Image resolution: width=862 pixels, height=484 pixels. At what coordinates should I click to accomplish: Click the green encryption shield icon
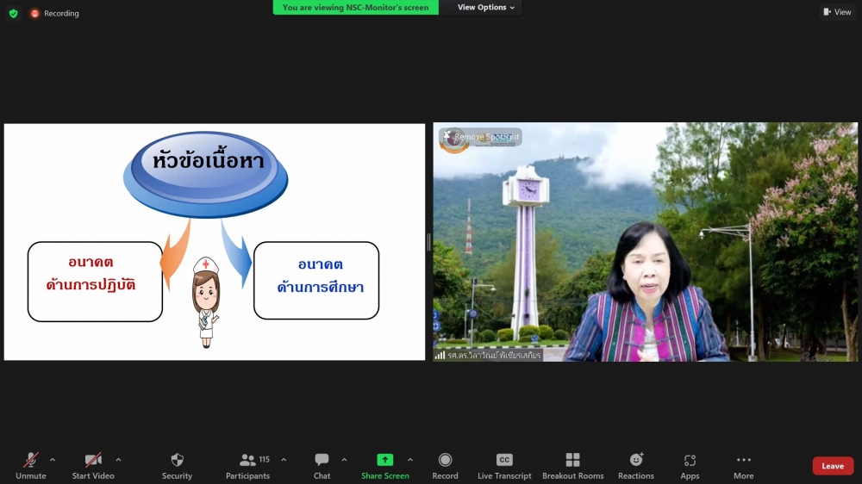pyautogui.click(x=13, y=13)
